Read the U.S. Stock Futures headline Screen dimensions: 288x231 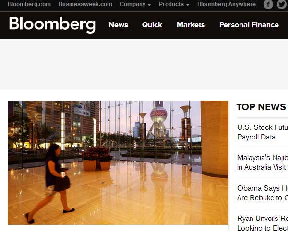[263, 132]
